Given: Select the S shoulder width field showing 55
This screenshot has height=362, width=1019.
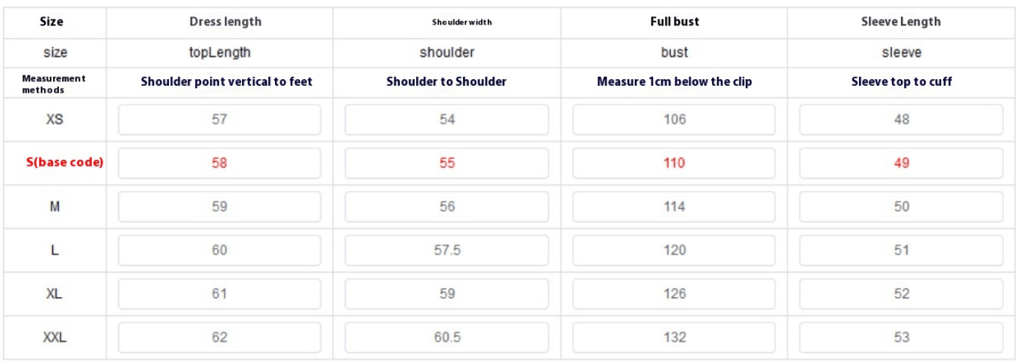Looking at the screenshot, I should 447,163.
